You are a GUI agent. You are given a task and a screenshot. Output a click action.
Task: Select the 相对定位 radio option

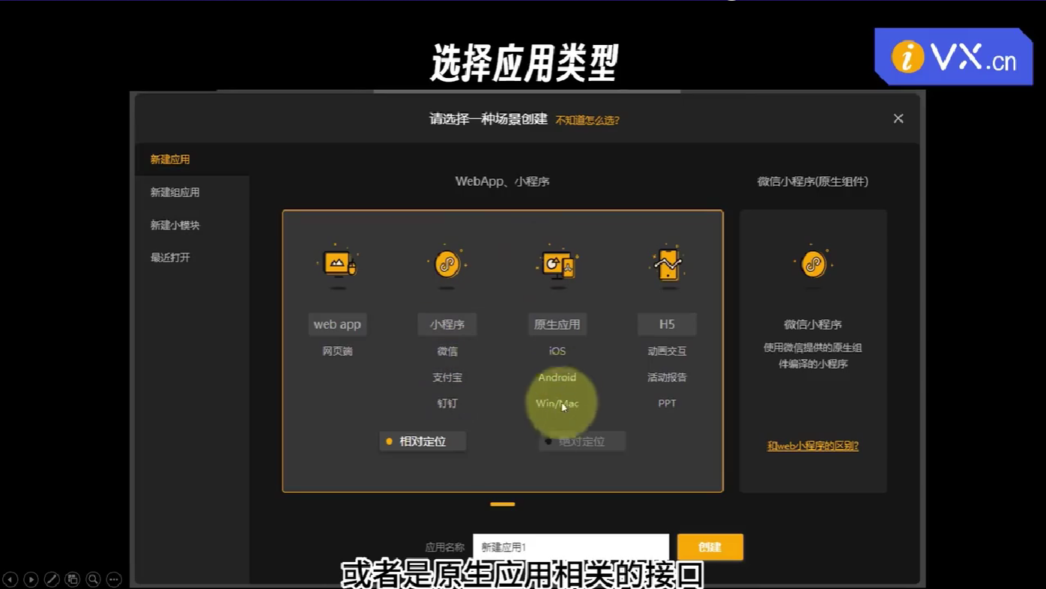point(423,441)
